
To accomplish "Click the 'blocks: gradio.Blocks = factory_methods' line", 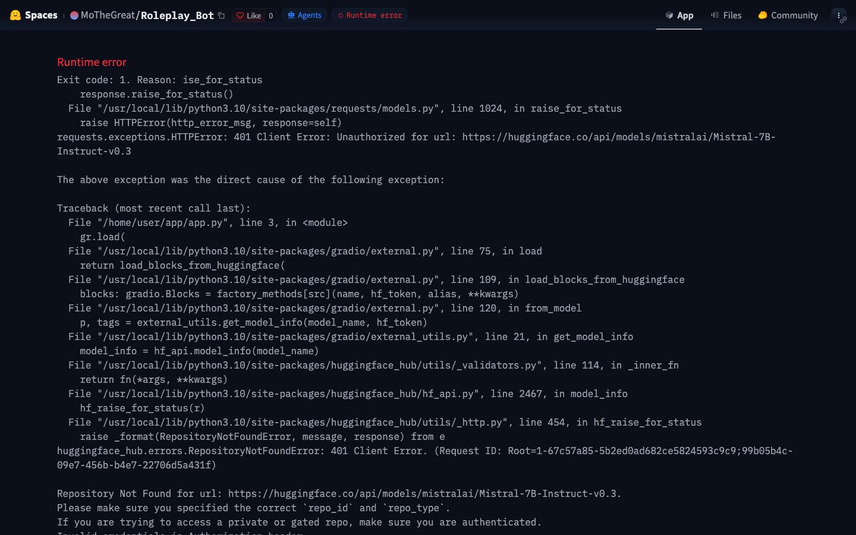I will (299, 294).
